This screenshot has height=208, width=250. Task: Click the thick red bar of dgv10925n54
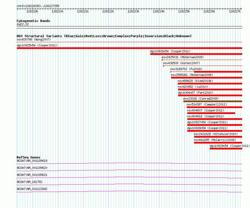pyautogui.click(x=129, y=48)
